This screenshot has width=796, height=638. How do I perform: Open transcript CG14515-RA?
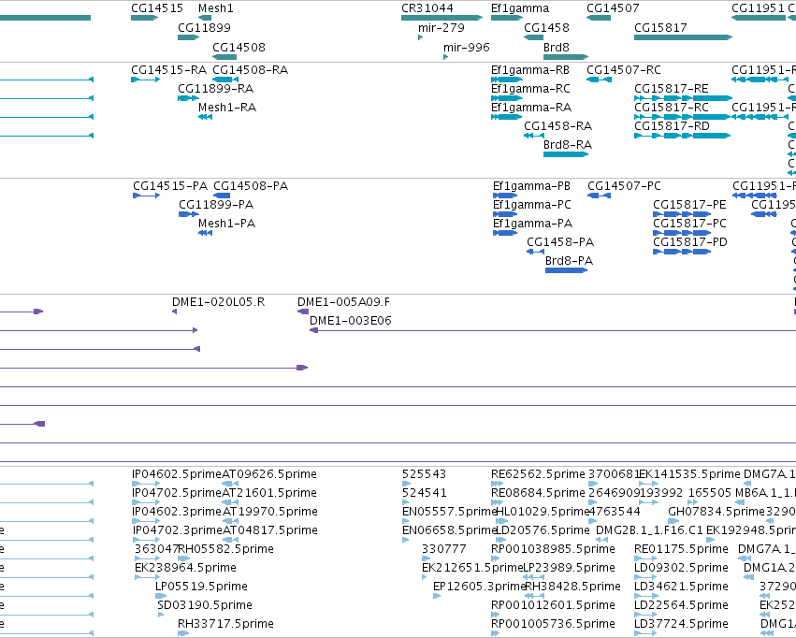click(x=145, y=80)
